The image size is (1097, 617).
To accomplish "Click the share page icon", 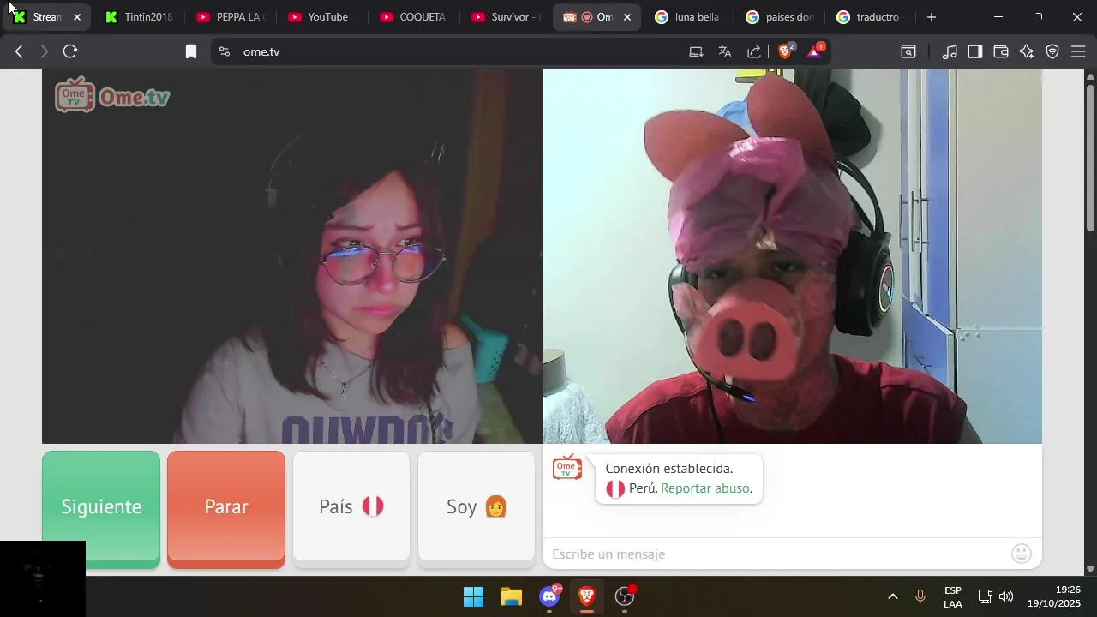I will (x=754, y=51).
